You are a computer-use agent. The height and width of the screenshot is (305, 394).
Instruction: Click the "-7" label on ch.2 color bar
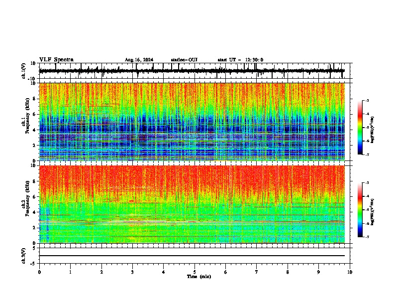click(367, 237)
